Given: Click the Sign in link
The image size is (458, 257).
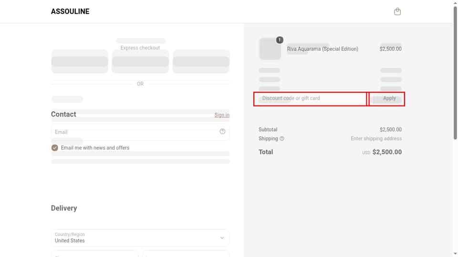Looking at the screenshot, I should (x=222, y=115).
